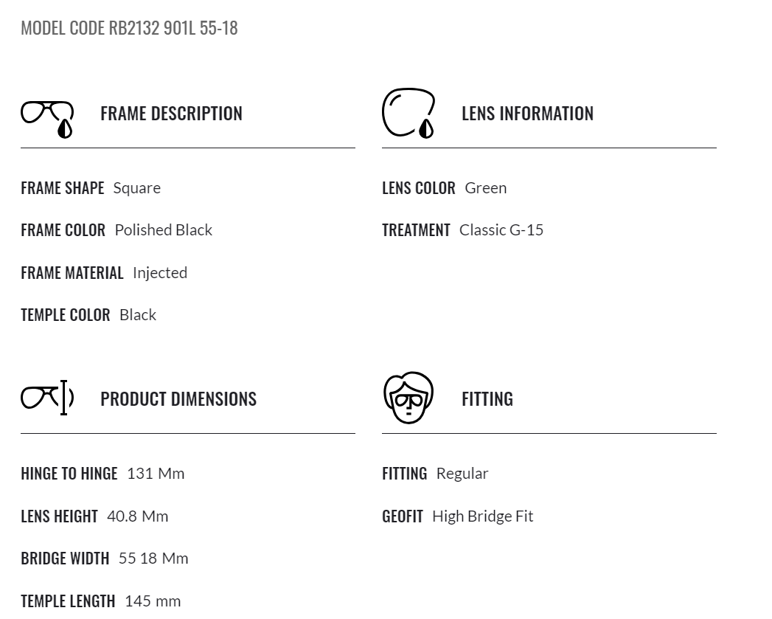The width and height of the screenshot is (772, 619).
Task: Click the 145 mm temple length value
Action: pyautogui.click(x=153, y=601)
